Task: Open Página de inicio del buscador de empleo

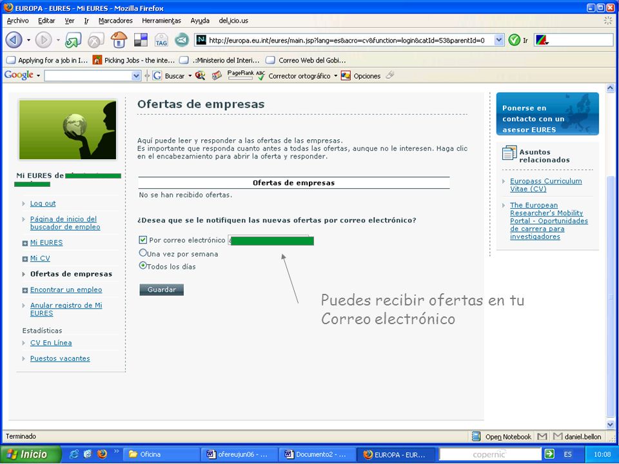Action: [65, 223]
